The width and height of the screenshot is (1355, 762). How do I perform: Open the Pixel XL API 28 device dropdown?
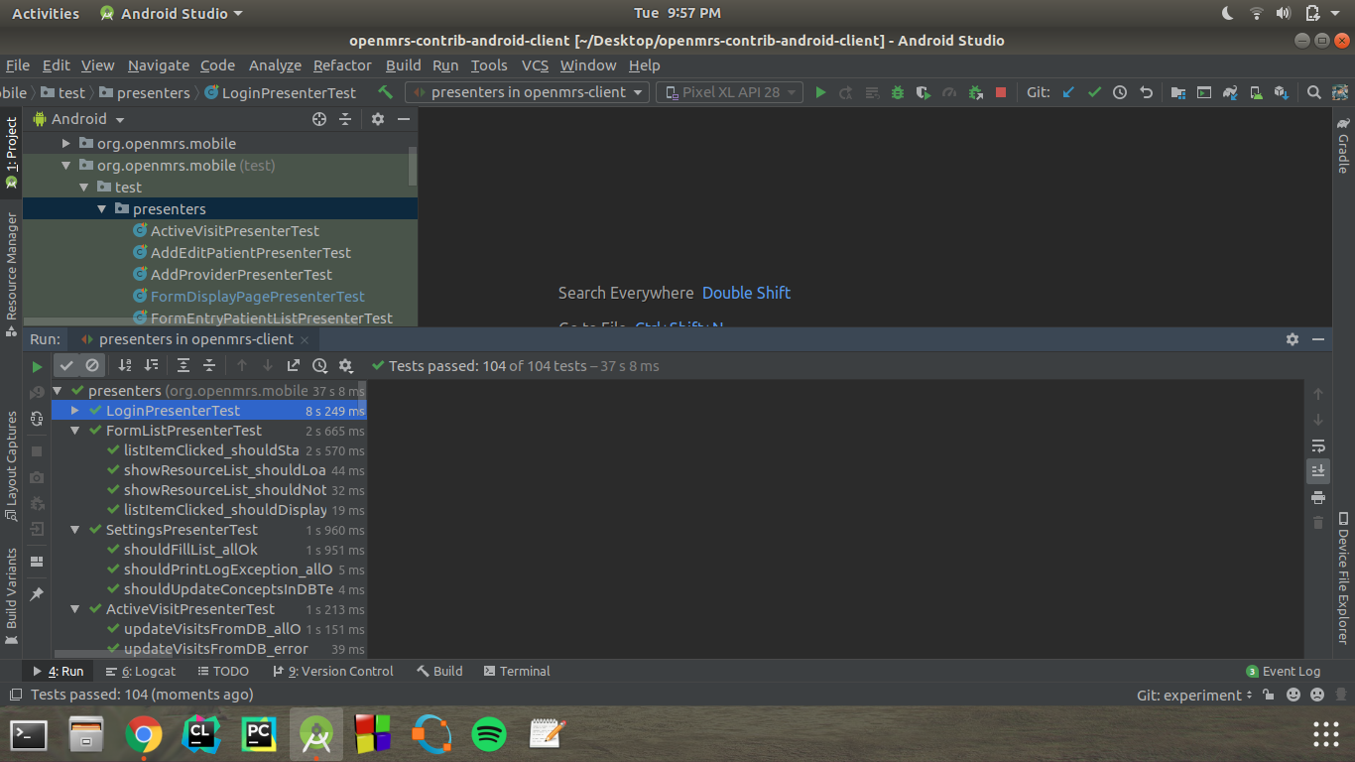coord(731,92)
